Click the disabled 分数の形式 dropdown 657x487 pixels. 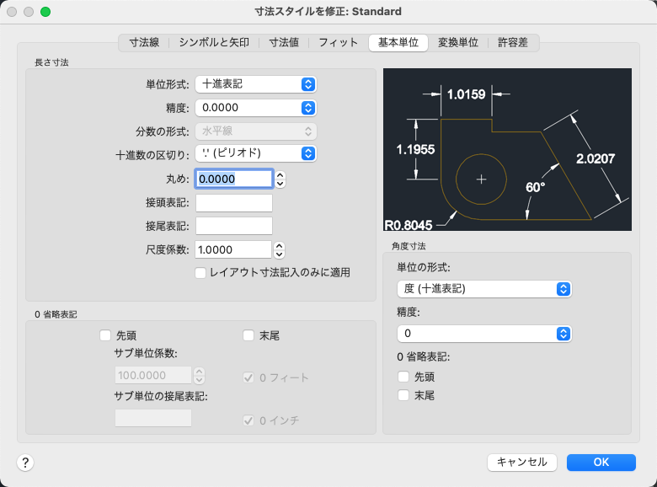coord(255,131)
